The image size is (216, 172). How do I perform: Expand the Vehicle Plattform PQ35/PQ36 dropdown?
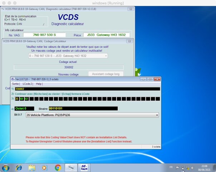tap(92, 115)
